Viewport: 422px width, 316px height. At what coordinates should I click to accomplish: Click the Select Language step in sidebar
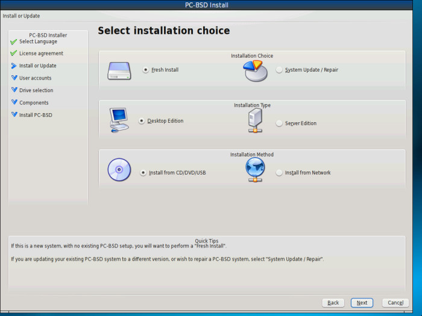(x=38, y=42)
